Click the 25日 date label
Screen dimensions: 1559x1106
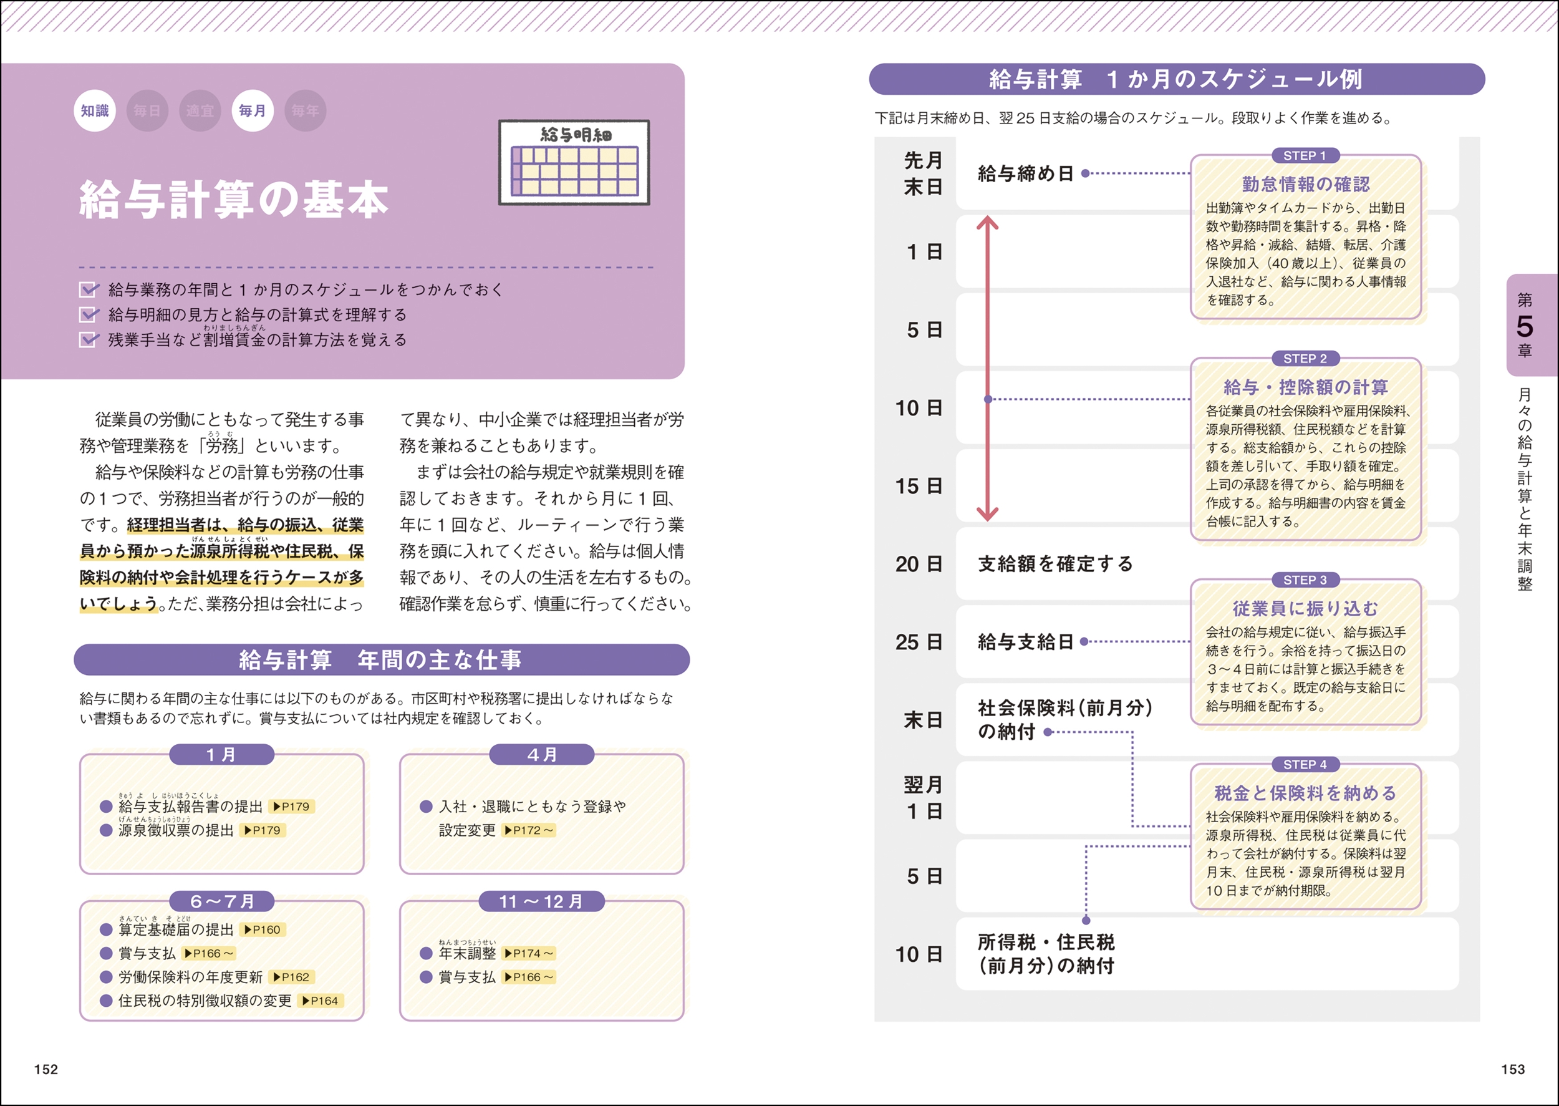[919, 641]
